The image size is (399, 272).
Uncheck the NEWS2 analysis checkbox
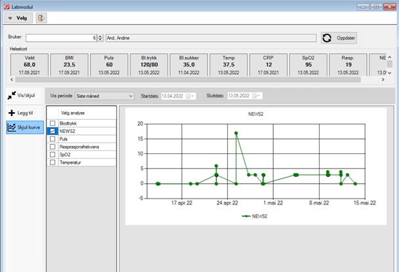(x=52, y=131)
